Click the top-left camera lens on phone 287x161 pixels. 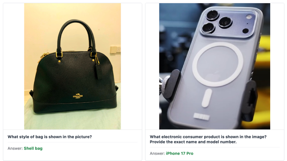click(x=213, y=15)
